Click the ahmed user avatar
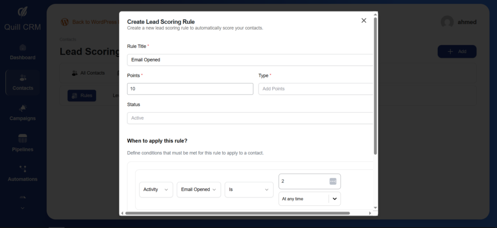The height and width of the screenshot is (228, 497). point(447,22)
